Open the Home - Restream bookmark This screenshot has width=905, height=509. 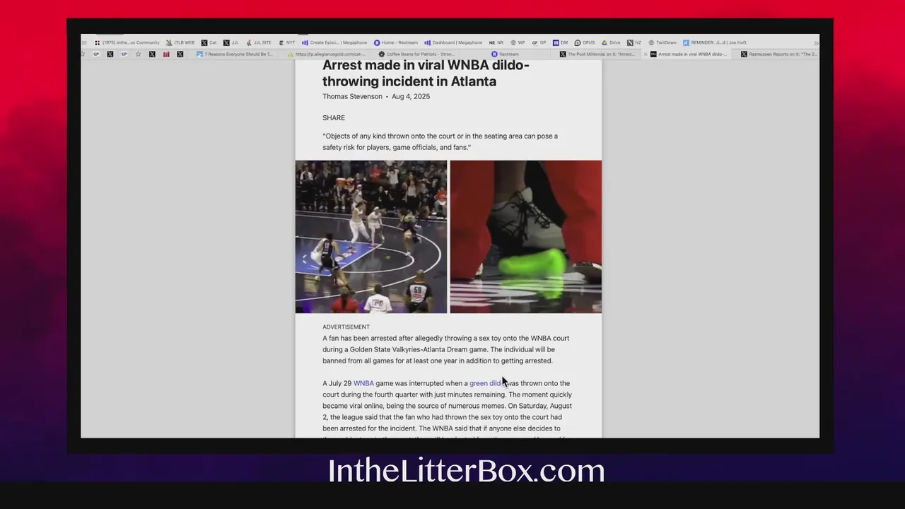click(x=396, y=42)
